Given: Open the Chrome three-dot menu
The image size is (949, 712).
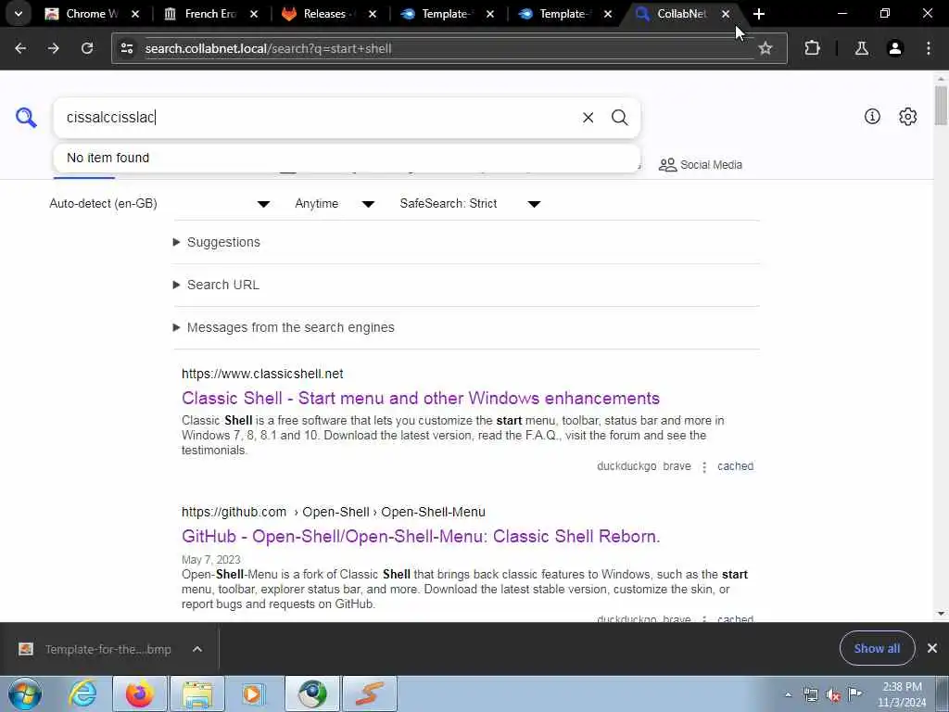Looking at the screenshot, I should pos(929,48).
